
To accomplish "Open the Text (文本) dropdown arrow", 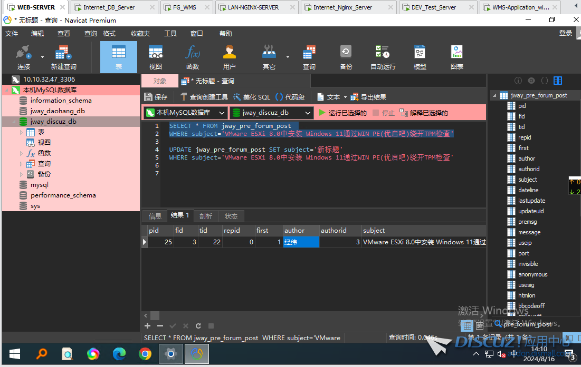I will pyautogui.click(x=345, y=97).
